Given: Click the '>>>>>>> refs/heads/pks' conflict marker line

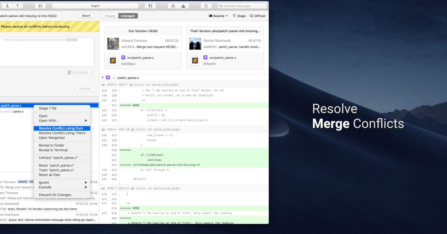Looking at the screenshot, I should tap(184, 165).
